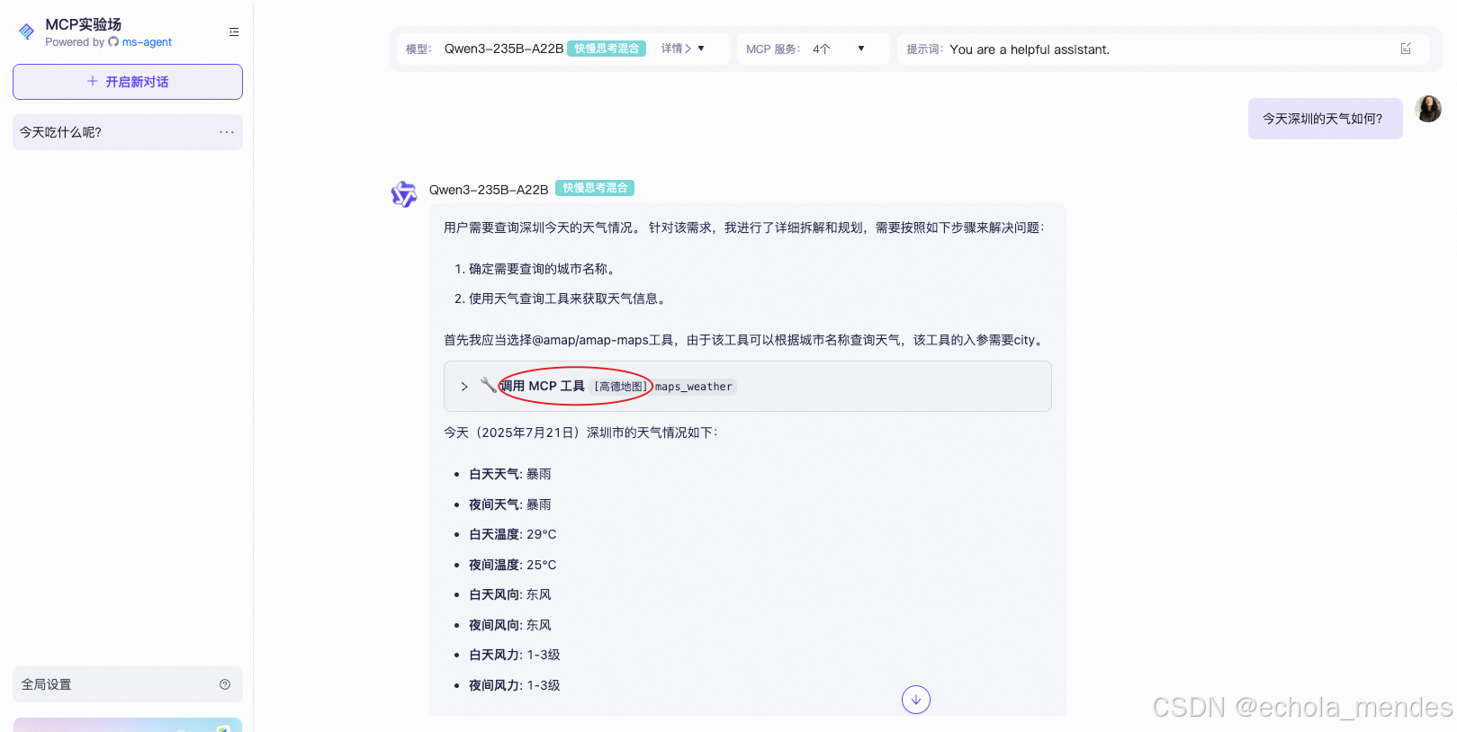Click the [高德地图] tool label
The height and width of the screenshot is (732, 1457).
pyautogui.click(x=621, y=387)
